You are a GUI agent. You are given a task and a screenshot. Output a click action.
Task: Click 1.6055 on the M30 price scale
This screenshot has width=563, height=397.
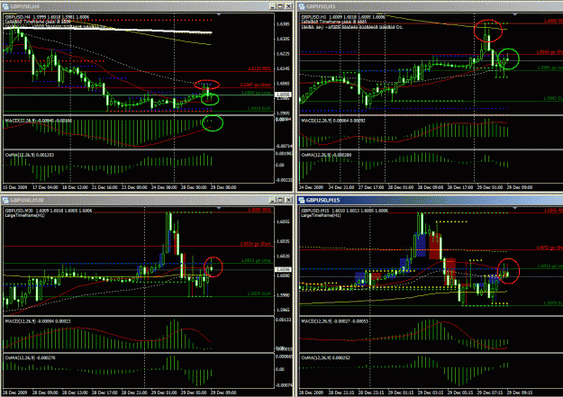coord(283,221)
